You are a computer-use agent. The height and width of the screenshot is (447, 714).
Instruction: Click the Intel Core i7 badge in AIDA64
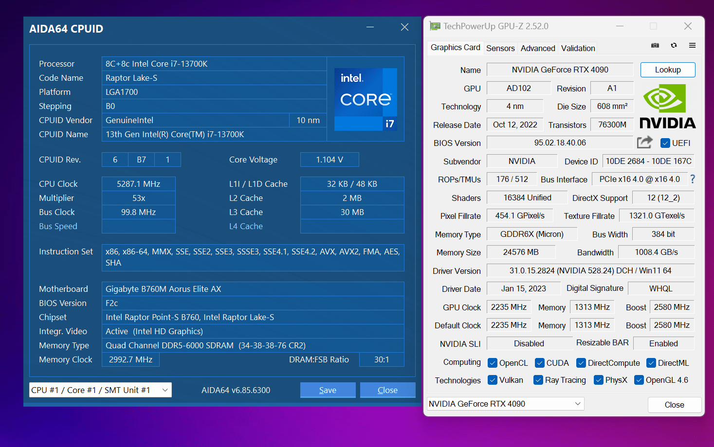pyautogui.click(x=366, y=99)
